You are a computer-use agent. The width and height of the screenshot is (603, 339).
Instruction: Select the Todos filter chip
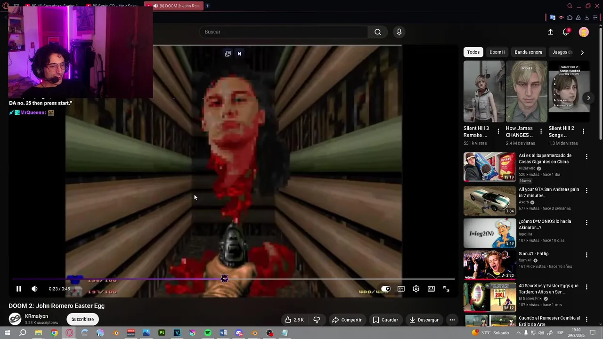coord(473,52)
